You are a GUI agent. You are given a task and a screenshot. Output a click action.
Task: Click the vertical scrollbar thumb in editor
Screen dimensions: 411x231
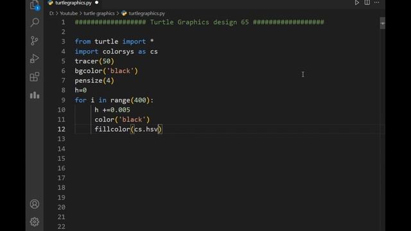383,23
